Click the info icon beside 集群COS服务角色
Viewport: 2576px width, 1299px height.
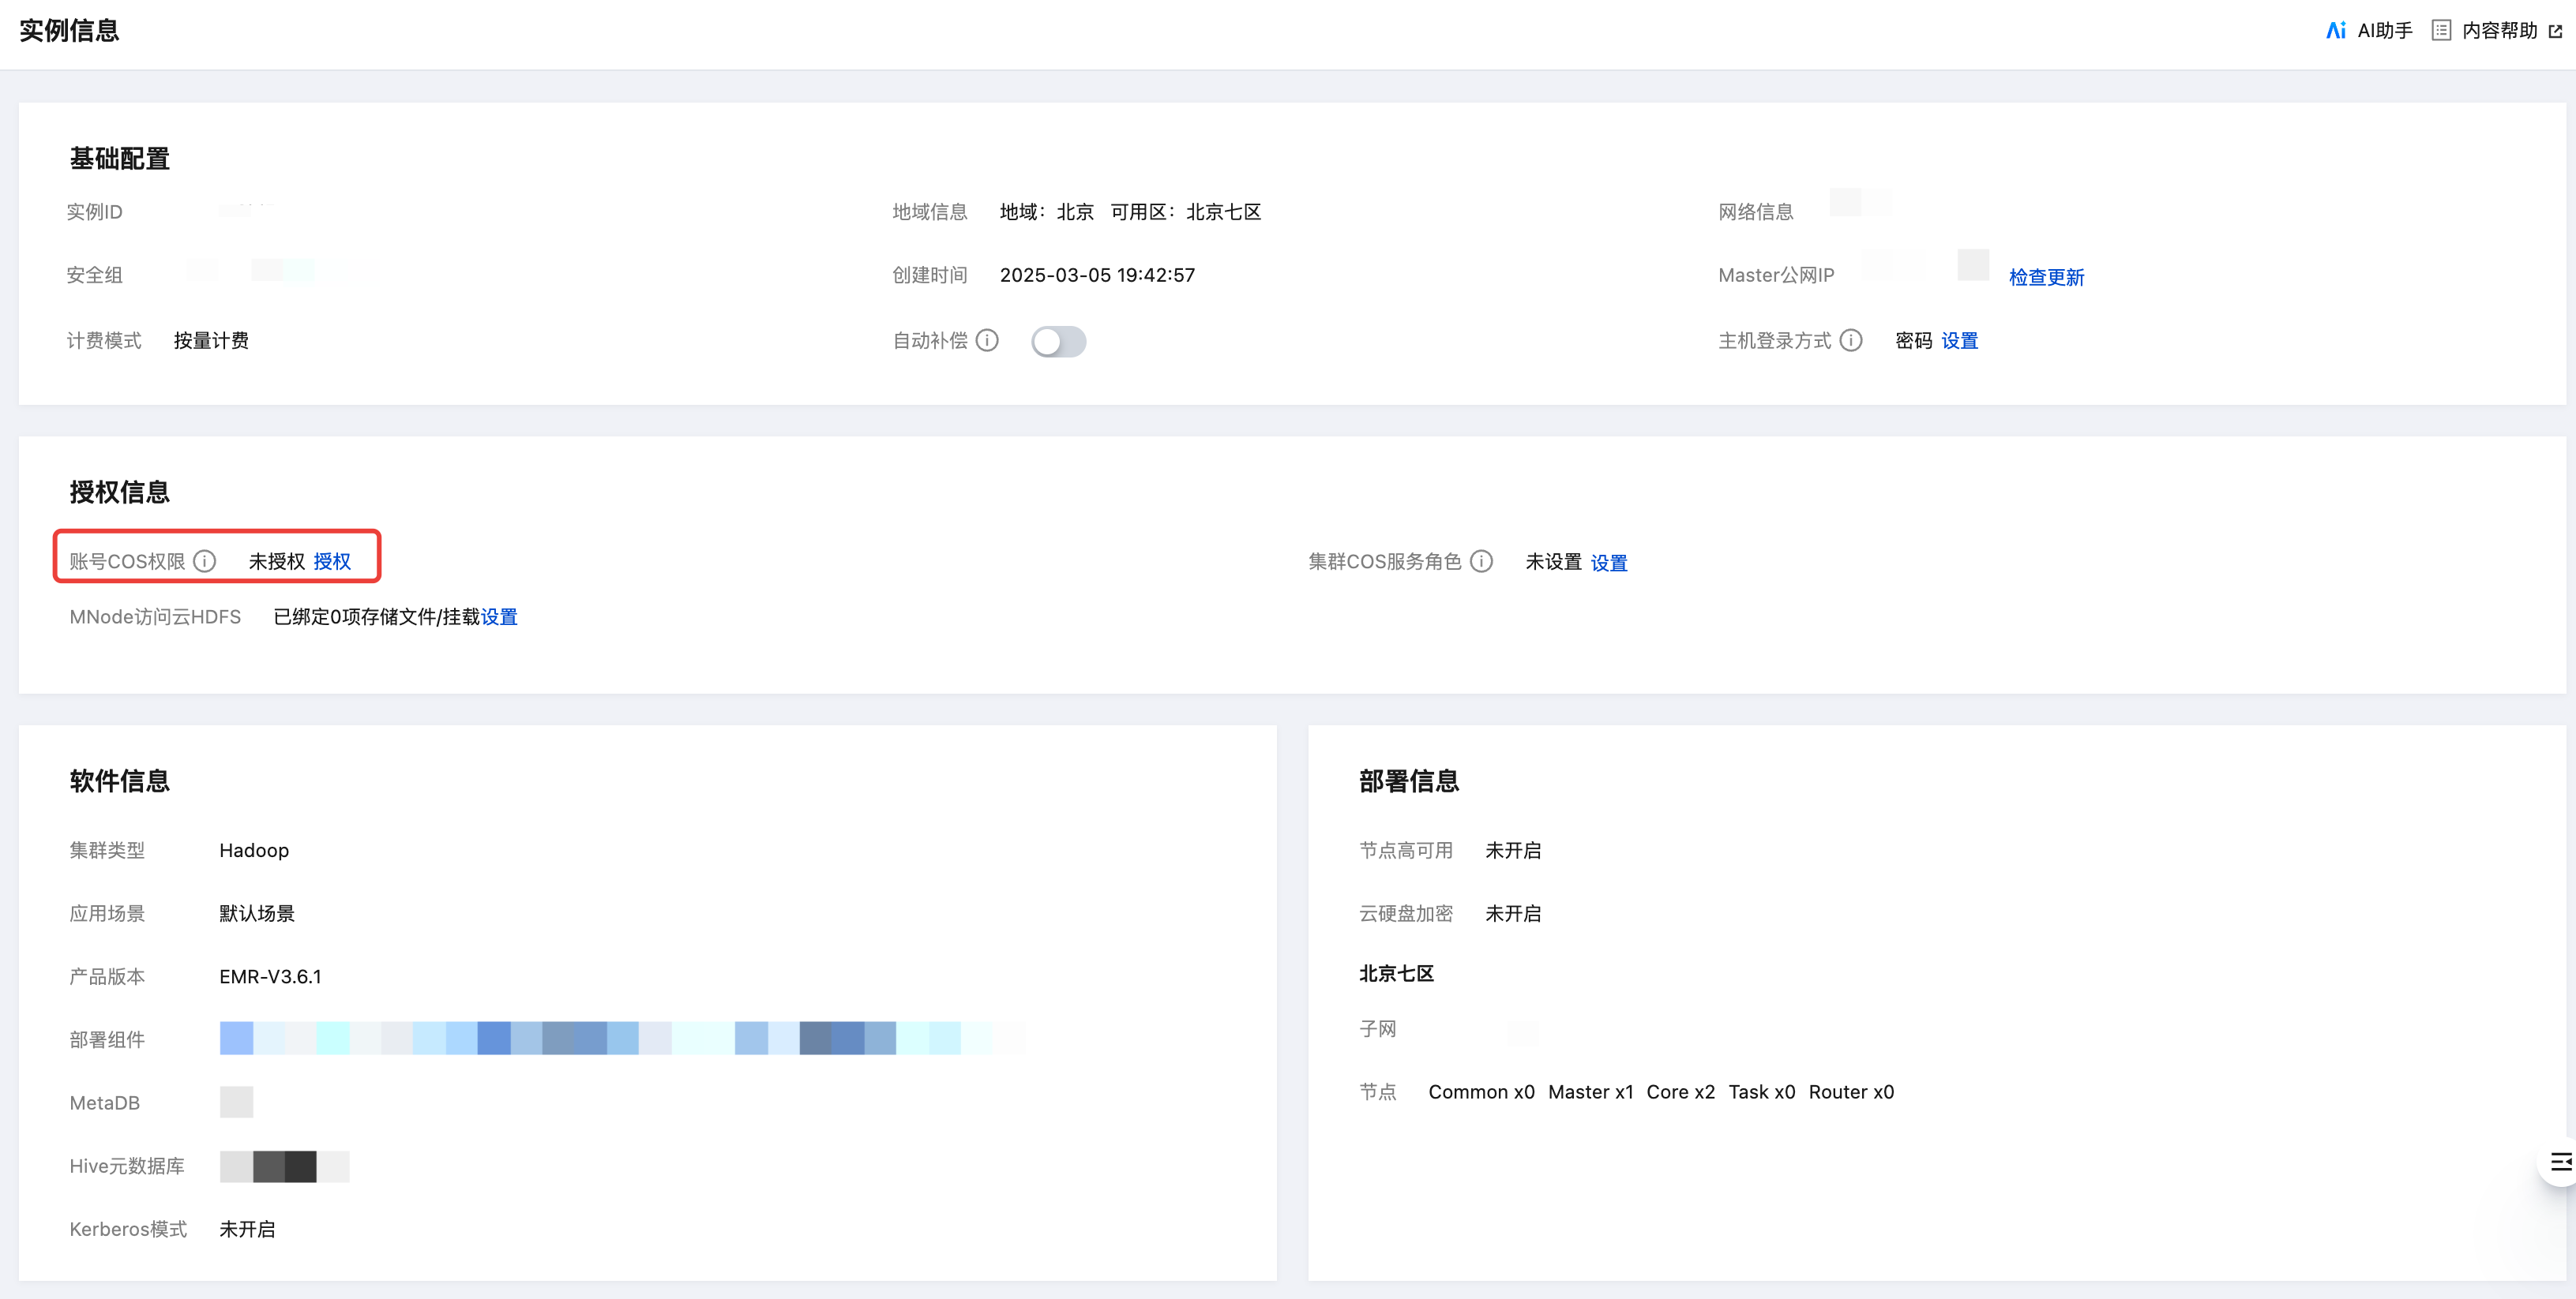coord(1482,562)
